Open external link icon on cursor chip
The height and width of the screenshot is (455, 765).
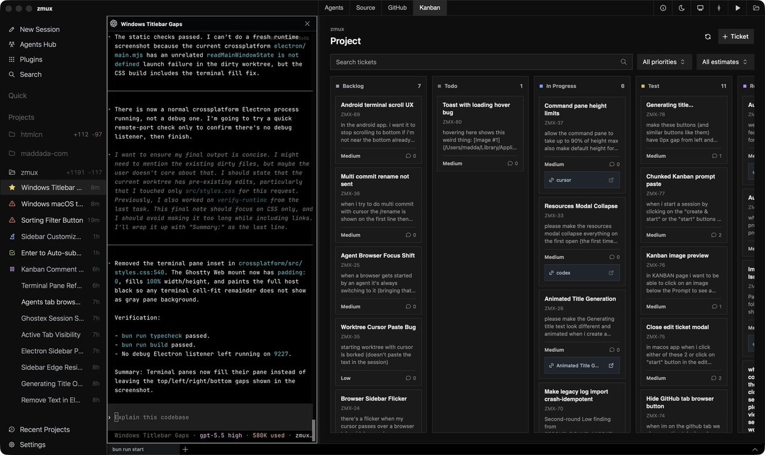coord(611,180)
